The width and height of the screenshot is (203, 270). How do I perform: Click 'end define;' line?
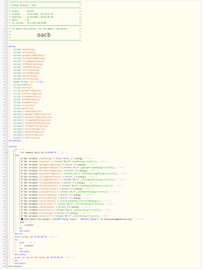15,141
